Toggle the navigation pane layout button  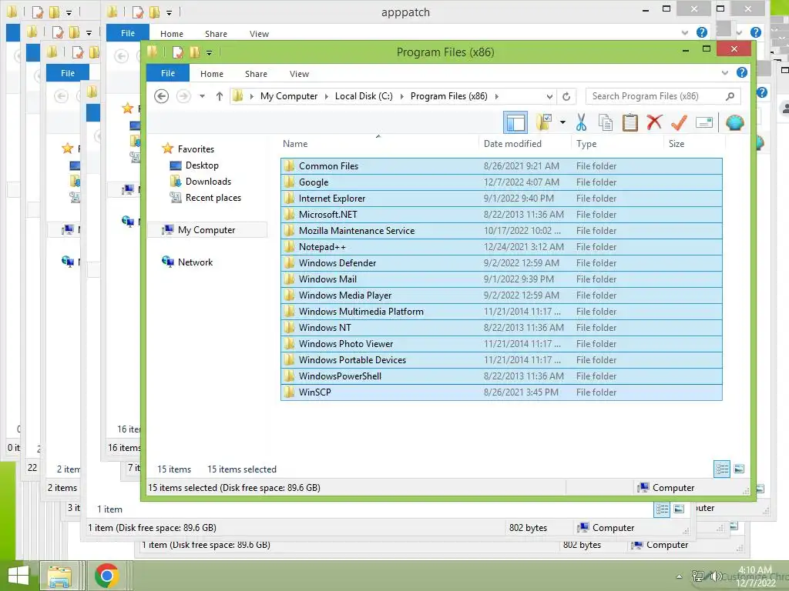(x=515, y=122)
